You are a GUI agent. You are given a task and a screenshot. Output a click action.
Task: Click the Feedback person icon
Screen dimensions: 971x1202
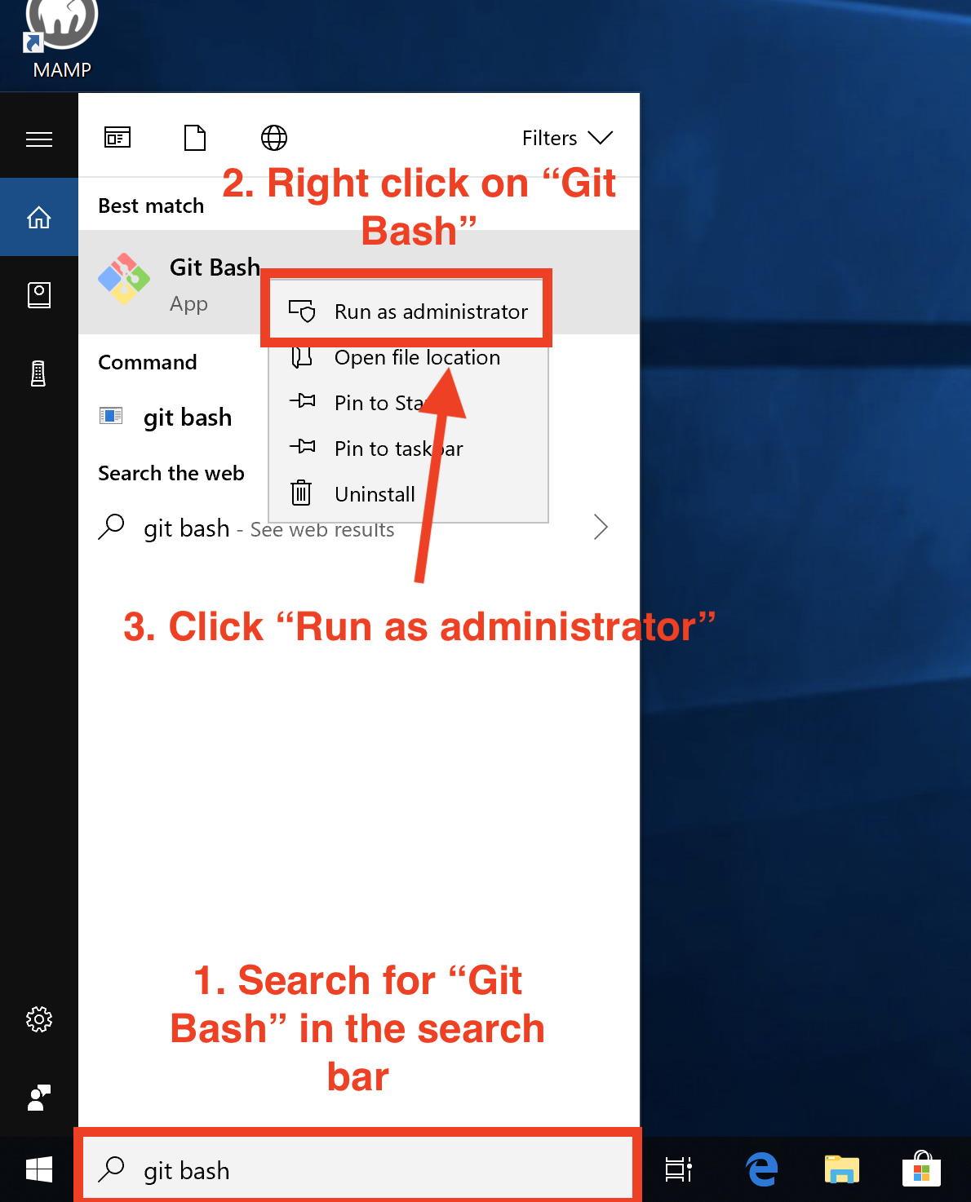[x=39, y=1098]
